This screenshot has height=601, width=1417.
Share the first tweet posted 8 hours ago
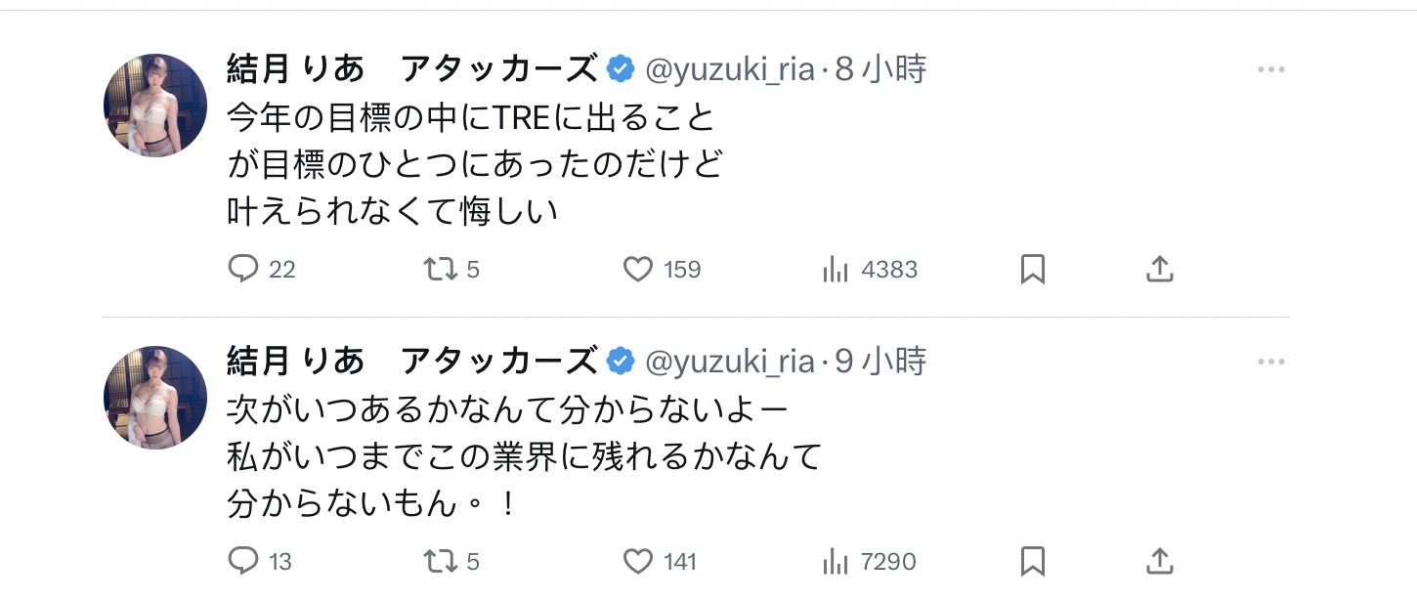[1159, 269]
